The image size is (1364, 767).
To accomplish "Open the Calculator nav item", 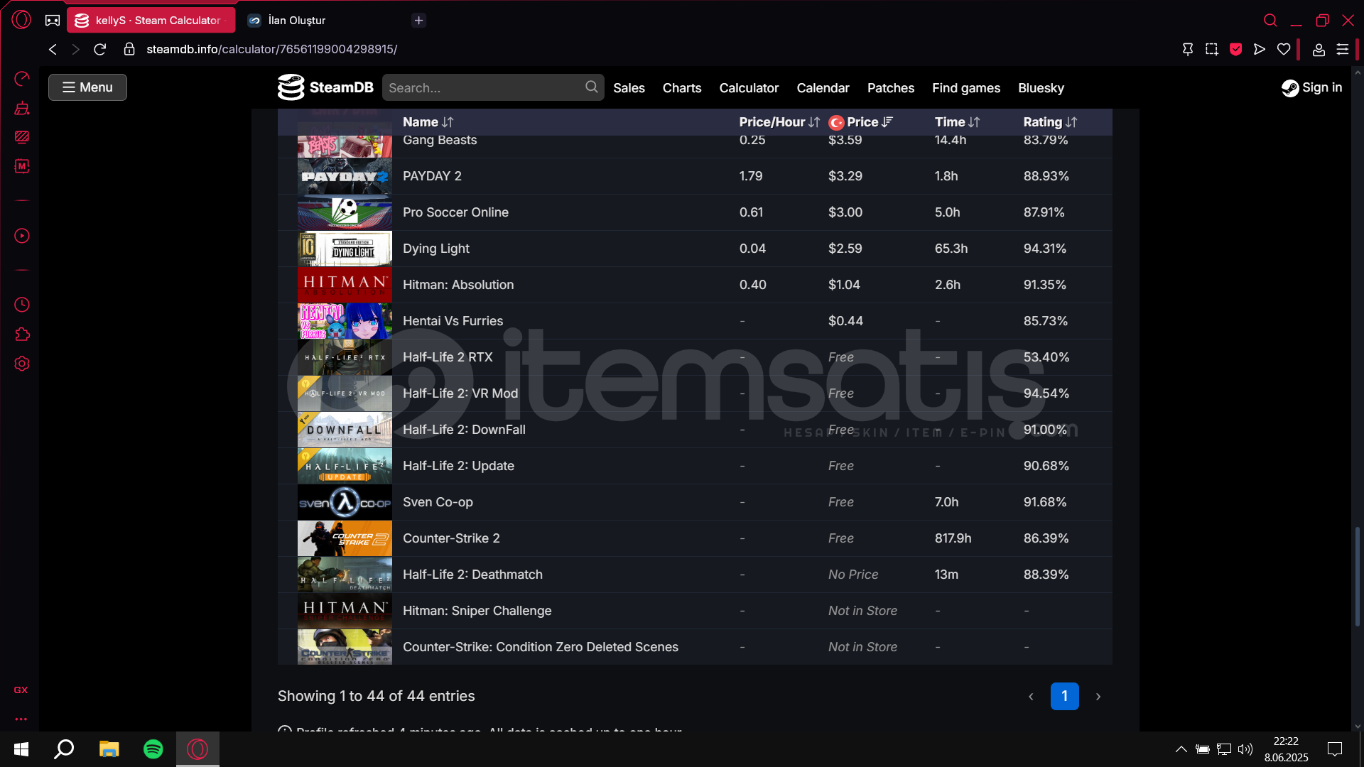I will pos(749,88).
